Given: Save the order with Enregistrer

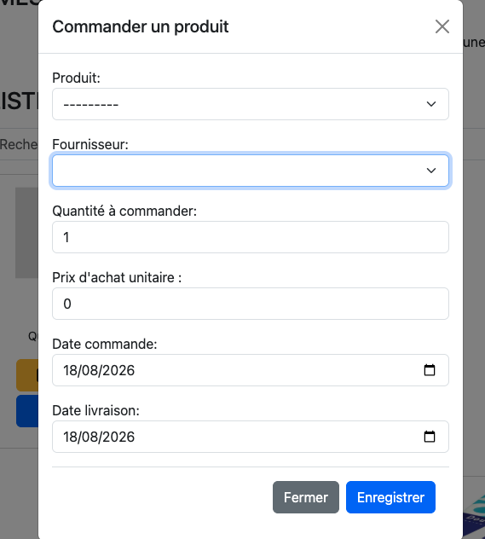Looking at the screenshot, I should (390, 497).
